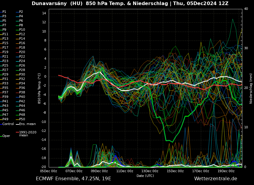
Task: Click the Oper legend entry
Action: click(x=6, y=136)
